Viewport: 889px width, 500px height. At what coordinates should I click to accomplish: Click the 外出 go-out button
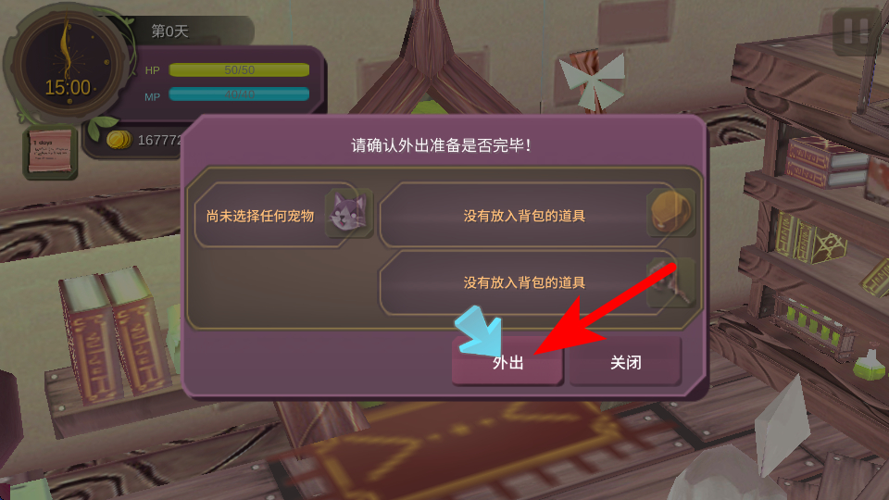click(507, 362)
